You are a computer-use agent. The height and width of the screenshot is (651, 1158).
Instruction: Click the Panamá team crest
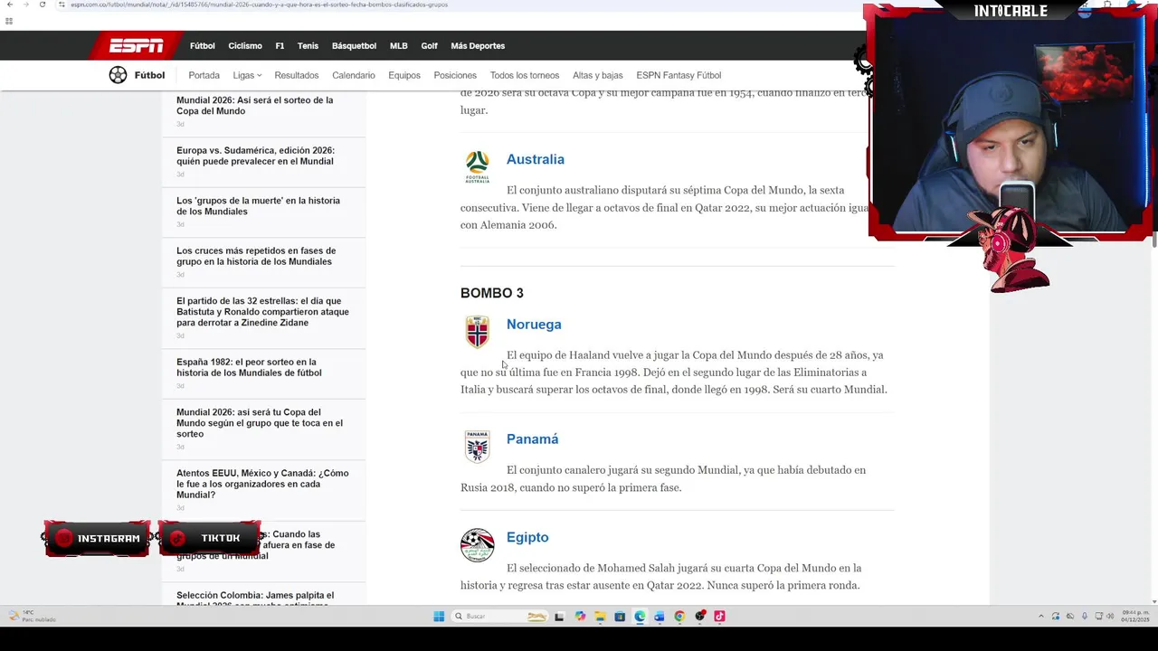(477, 447)
